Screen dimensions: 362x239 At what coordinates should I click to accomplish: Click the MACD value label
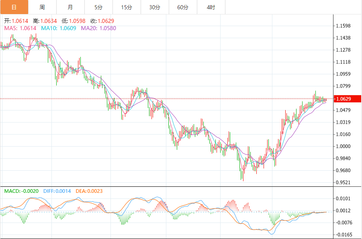coord(21,191)
